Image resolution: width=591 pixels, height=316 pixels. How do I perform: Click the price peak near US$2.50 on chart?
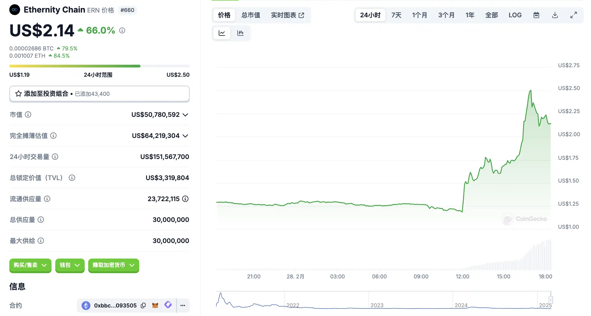pyautogui.click(x=531, y=90)
